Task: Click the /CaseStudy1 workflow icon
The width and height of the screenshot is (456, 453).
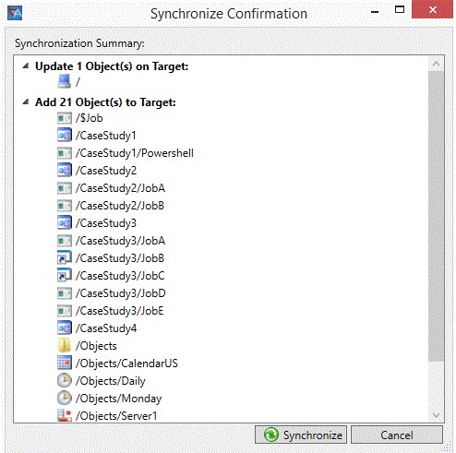Action: pos(65,136)
